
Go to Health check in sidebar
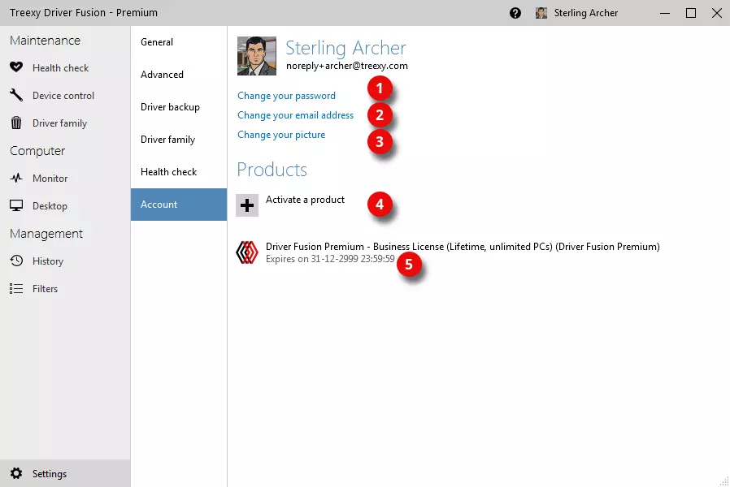tap(65, 68)
